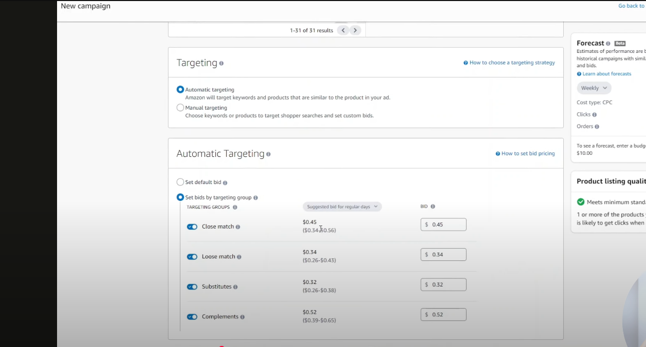This screenshot has height=347, width=646.
Task: Click the info icon beside Targeting heading
Action: point(221,63)
